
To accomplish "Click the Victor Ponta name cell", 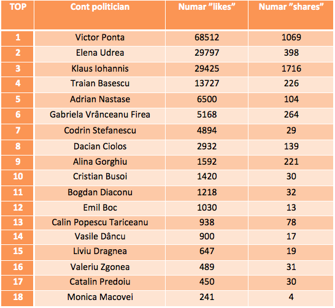I will tap(100, 39).
